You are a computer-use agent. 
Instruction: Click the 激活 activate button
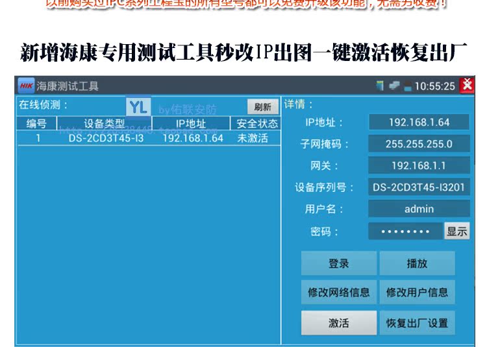339,323
